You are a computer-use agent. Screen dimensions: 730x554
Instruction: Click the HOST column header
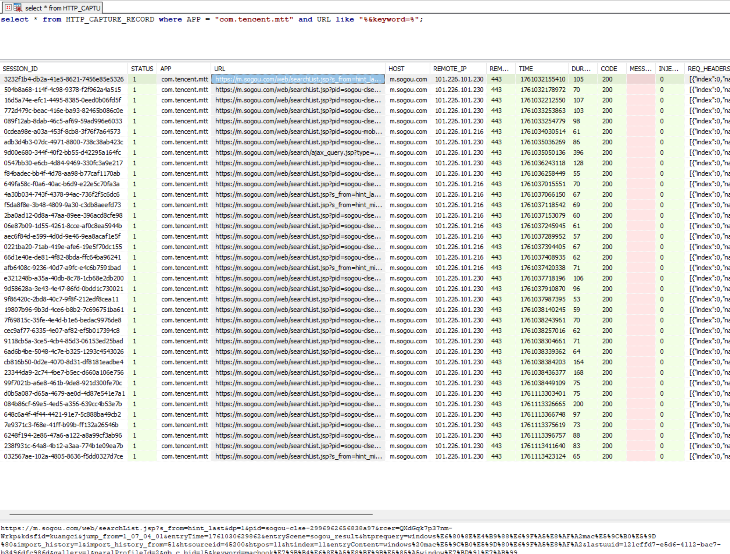coord(396,69)
